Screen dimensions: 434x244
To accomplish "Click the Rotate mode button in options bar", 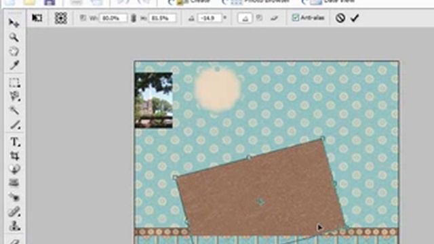I will [x=245, y=18].
